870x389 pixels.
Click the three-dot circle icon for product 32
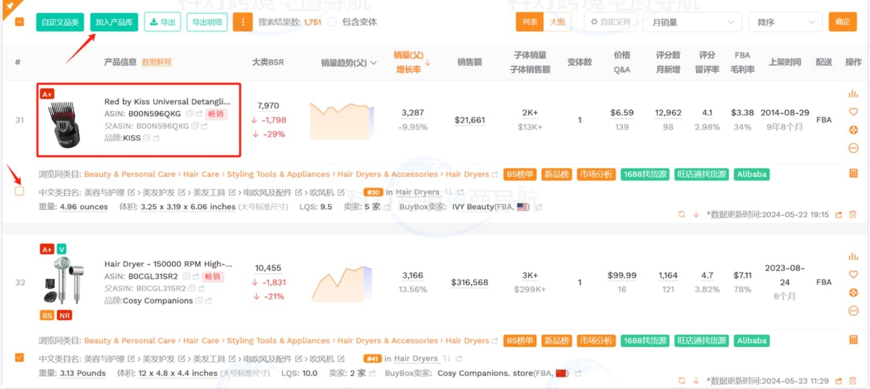click(x=853, y=311)
